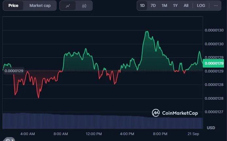Show the All time range

(x=186, y=6)
